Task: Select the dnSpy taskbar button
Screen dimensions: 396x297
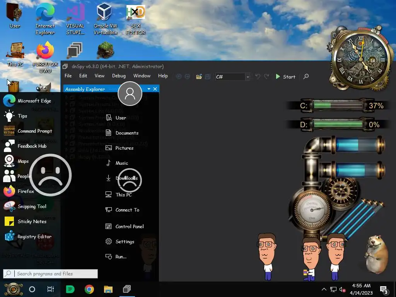Action: 127,289
